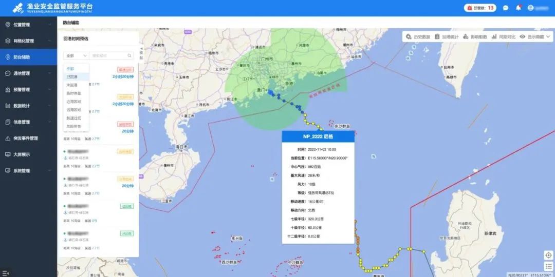Click the position value E115.50000°/N20.90000°
The width and height of the screenshot is (555, 277).
click(327, 158)
